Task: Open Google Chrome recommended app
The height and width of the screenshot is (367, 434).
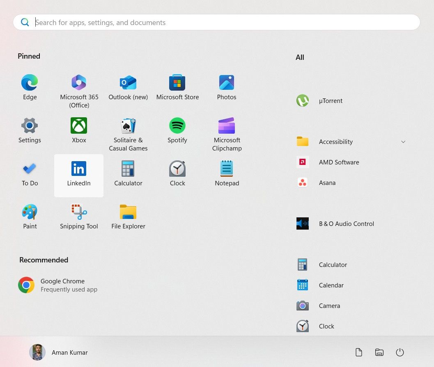Action: 58,285
